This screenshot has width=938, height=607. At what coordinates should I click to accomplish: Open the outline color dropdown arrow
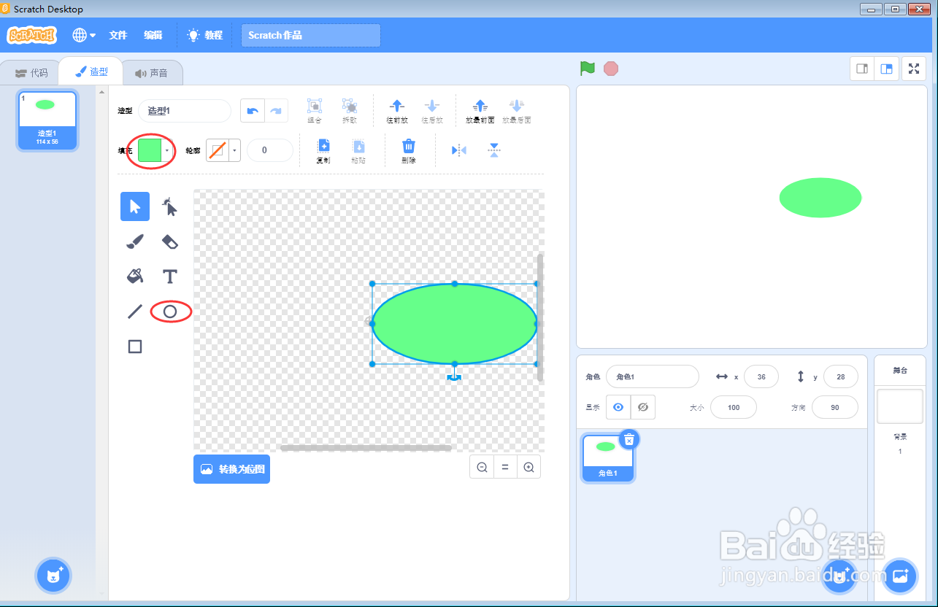(234, 150)
